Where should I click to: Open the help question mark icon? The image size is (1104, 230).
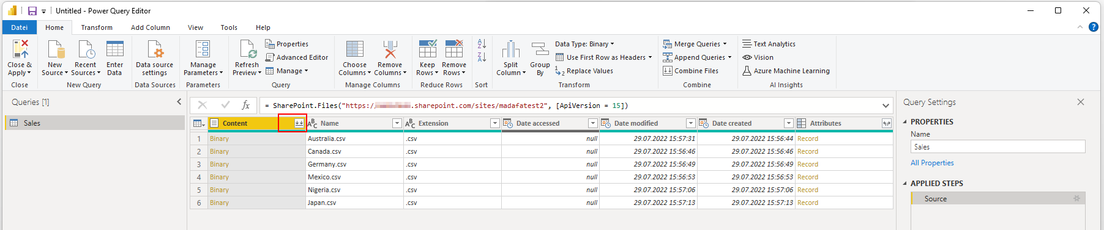click(1094, 27)
